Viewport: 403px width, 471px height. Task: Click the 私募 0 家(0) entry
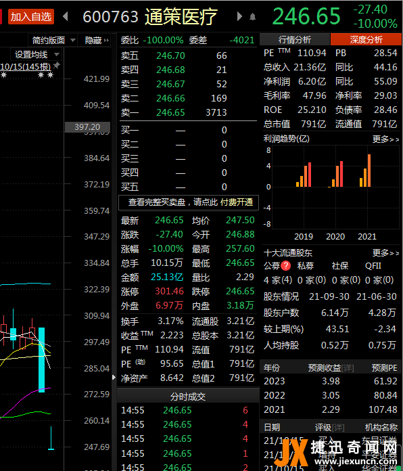(x=312, y=280)
